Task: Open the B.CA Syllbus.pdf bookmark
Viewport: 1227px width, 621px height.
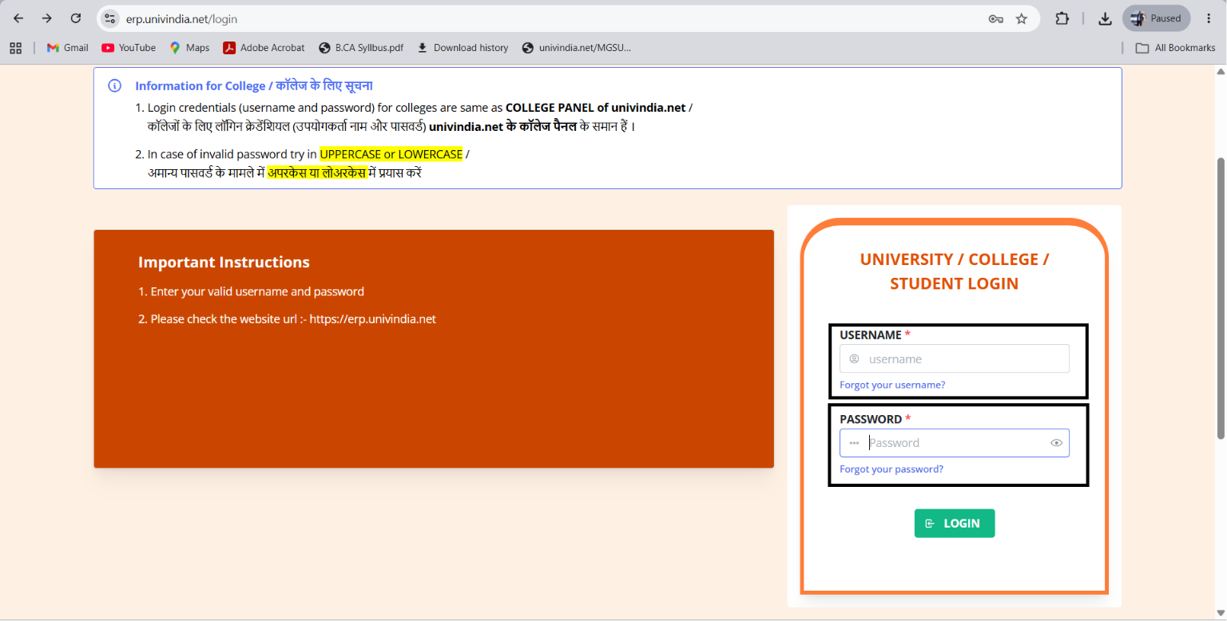Action: coord(361,48)
